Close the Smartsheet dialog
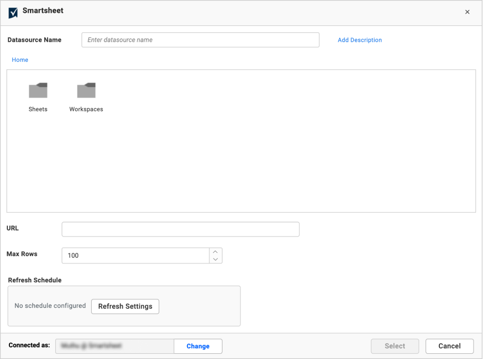 pos(467,12)
